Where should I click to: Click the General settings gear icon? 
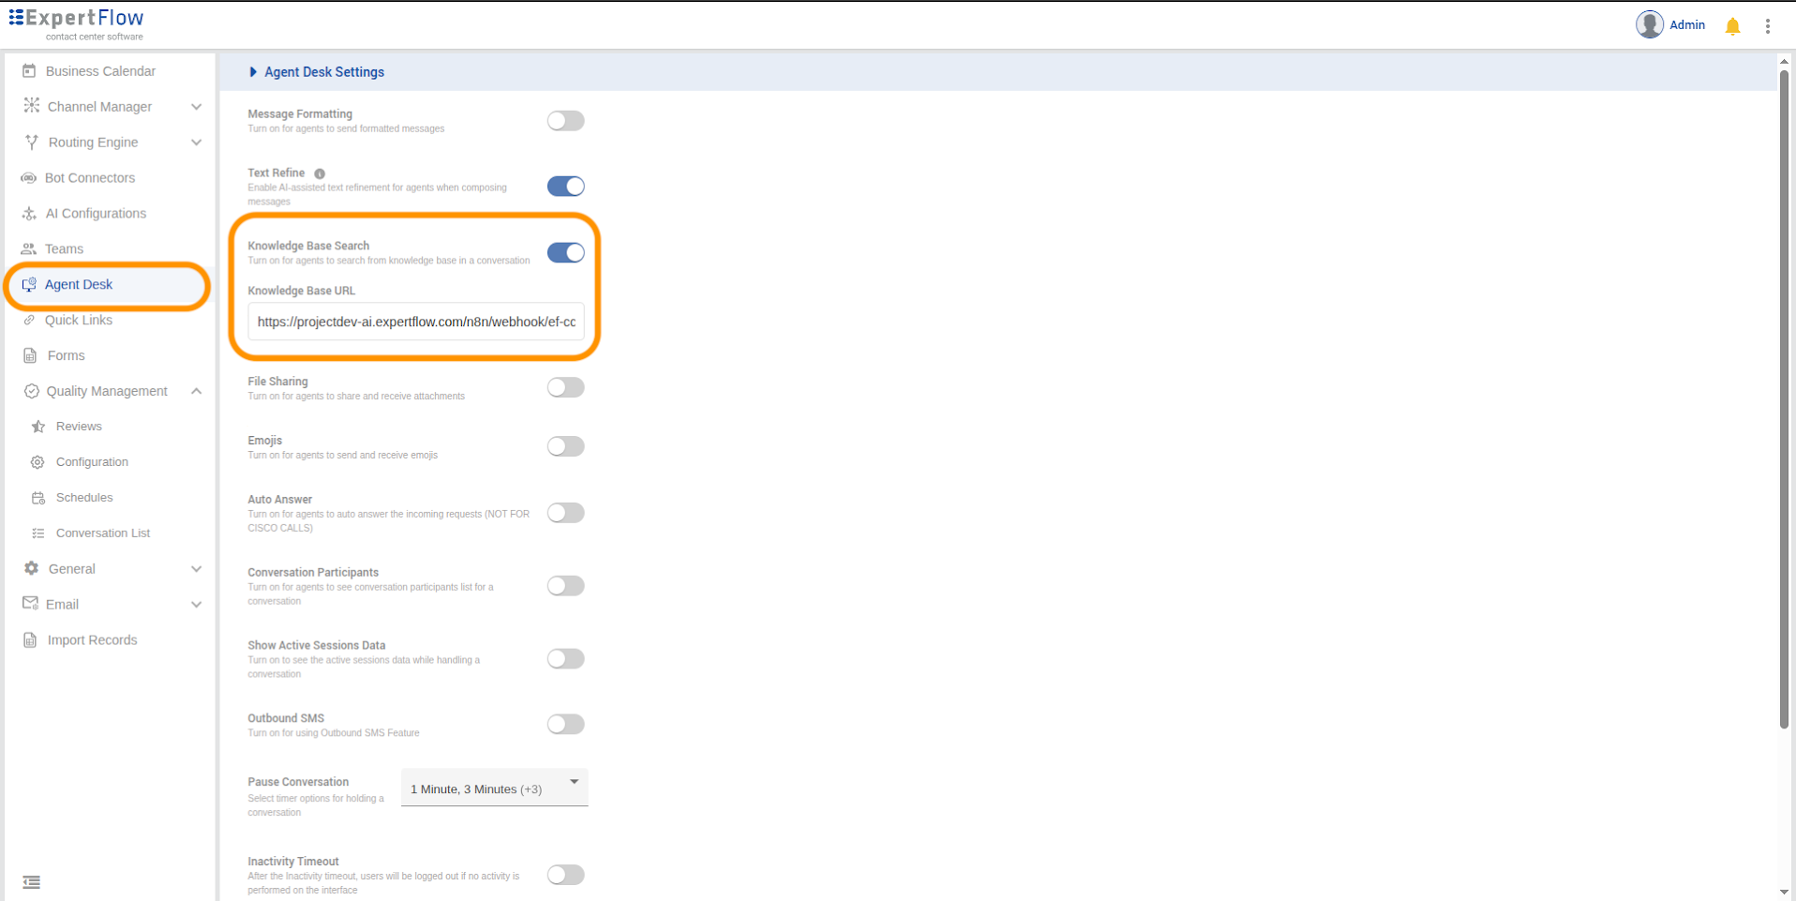pos(31,568)
